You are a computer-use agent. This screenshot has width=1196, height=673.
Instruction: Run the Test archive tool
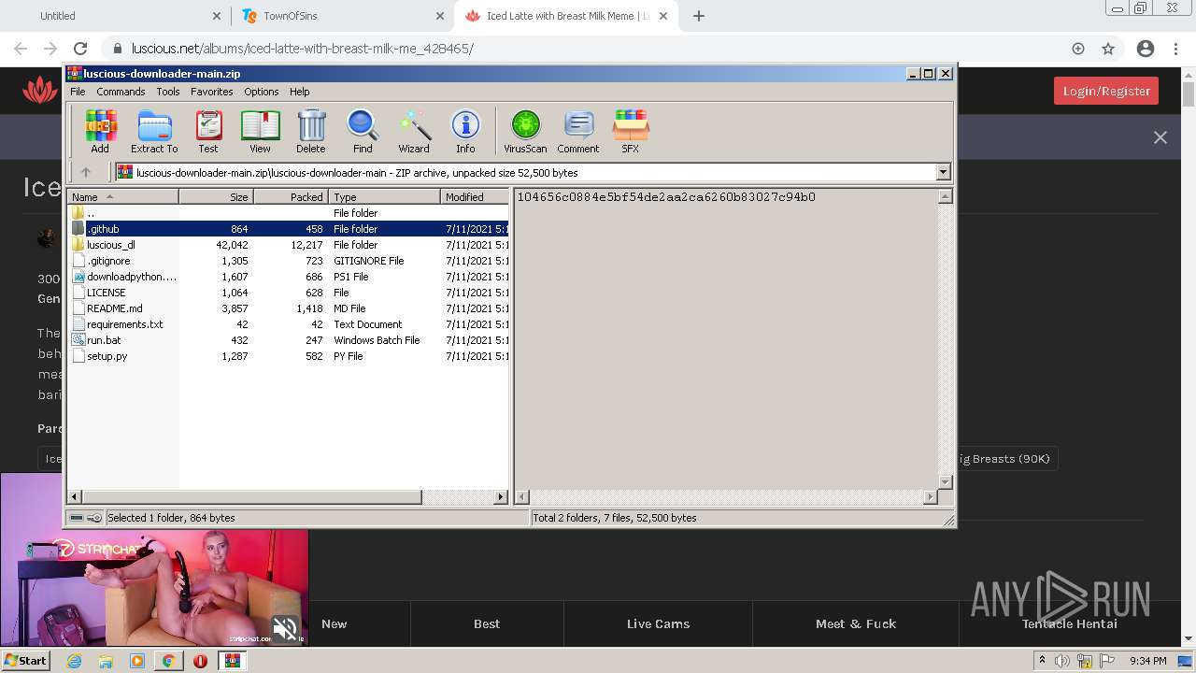[208, 131]
